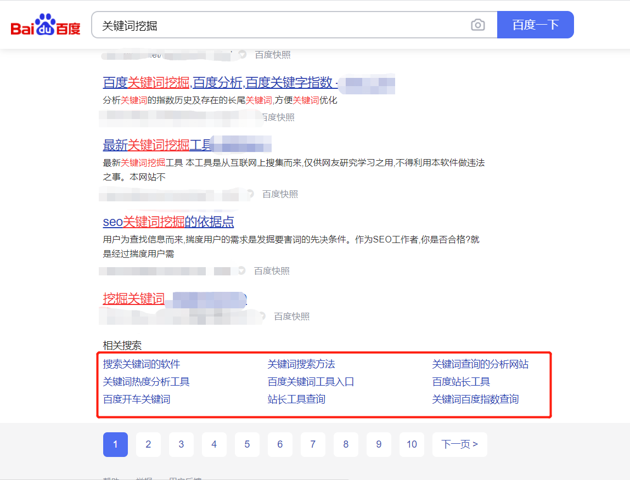This screenshot has height=480, width=630.
Task: Click dropdown arrow before 百度快照 under seo result
Action: click(x=242, y=270)
